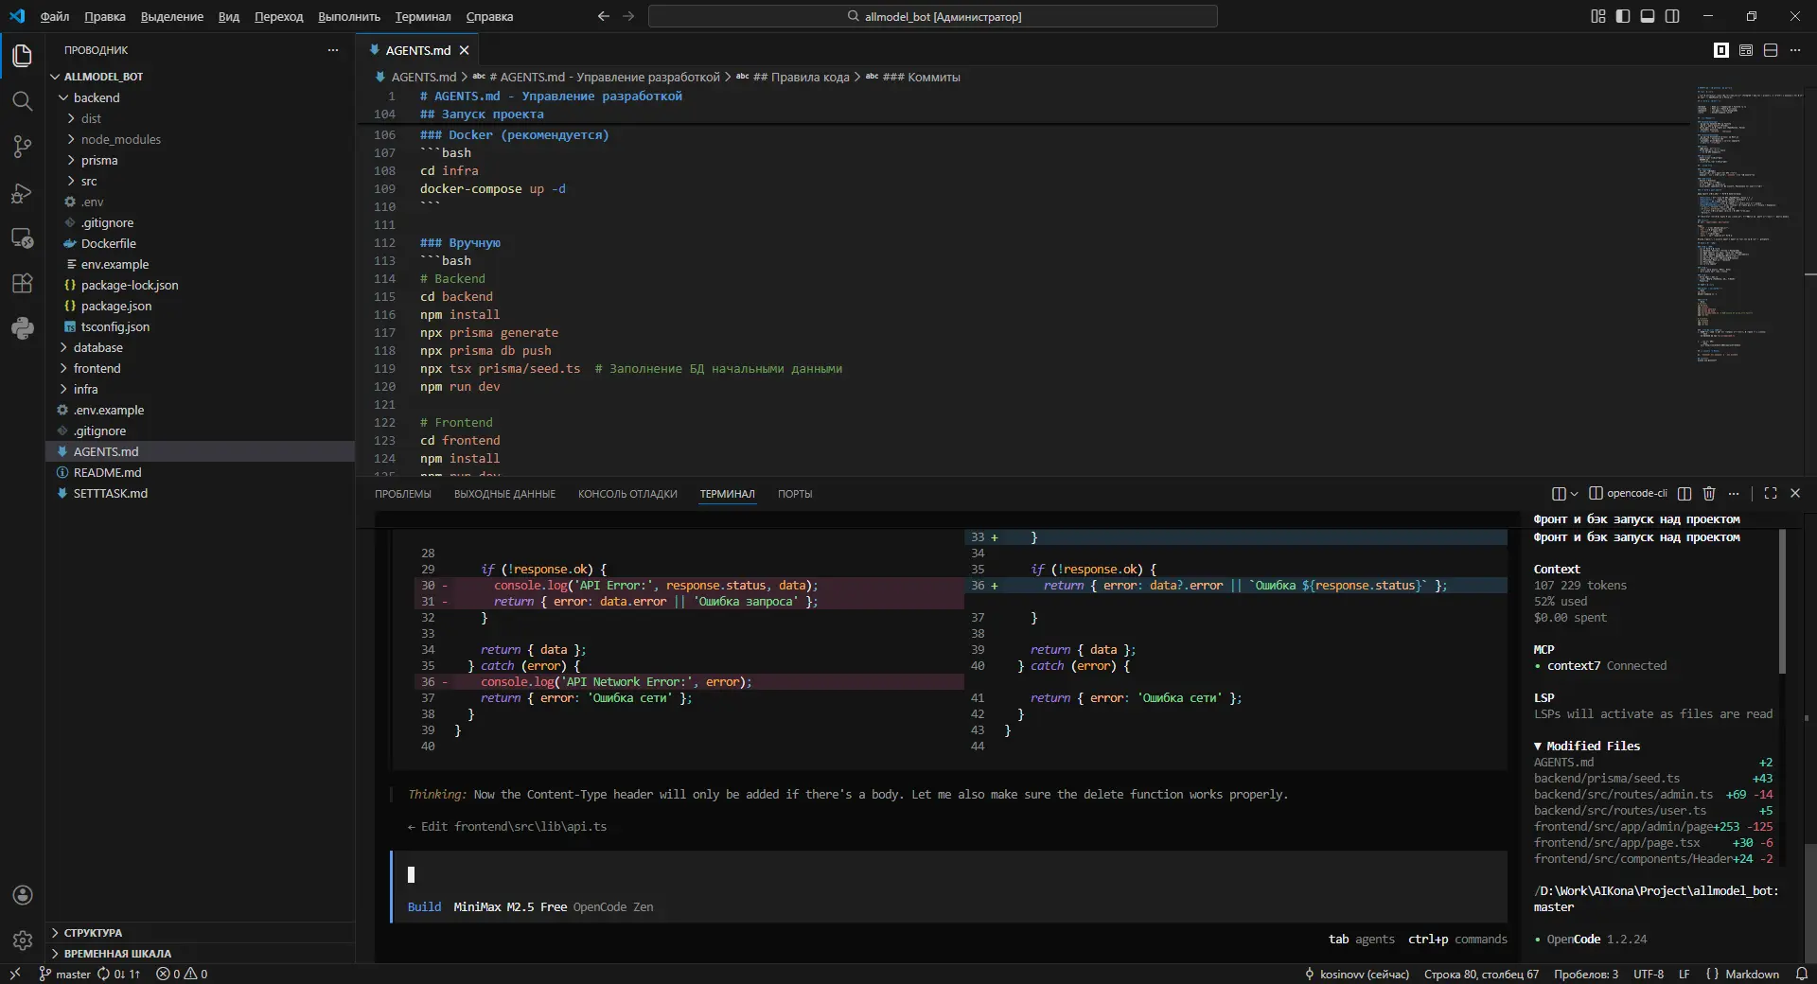Open Explorer views and more actions menu

pos(333,50)
